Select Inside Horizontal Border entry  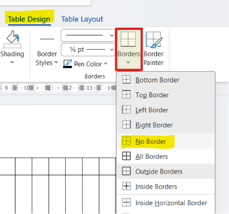tap(166, 203)
